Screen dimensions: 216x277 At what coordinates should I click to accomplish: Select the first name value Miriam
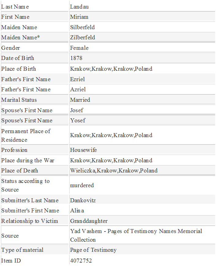[79, 17]
